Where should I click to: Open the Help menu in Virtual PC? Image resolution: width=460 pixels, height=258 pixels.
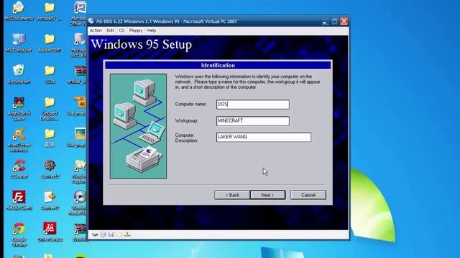click(x=152, y=30)
